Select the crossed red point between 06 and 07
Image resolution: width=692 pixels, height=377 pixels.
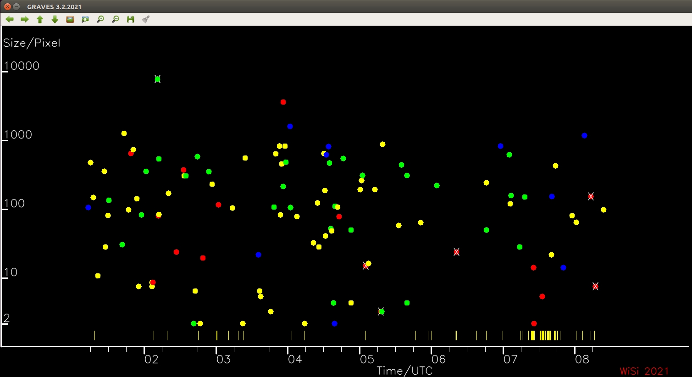coord(456,252)
